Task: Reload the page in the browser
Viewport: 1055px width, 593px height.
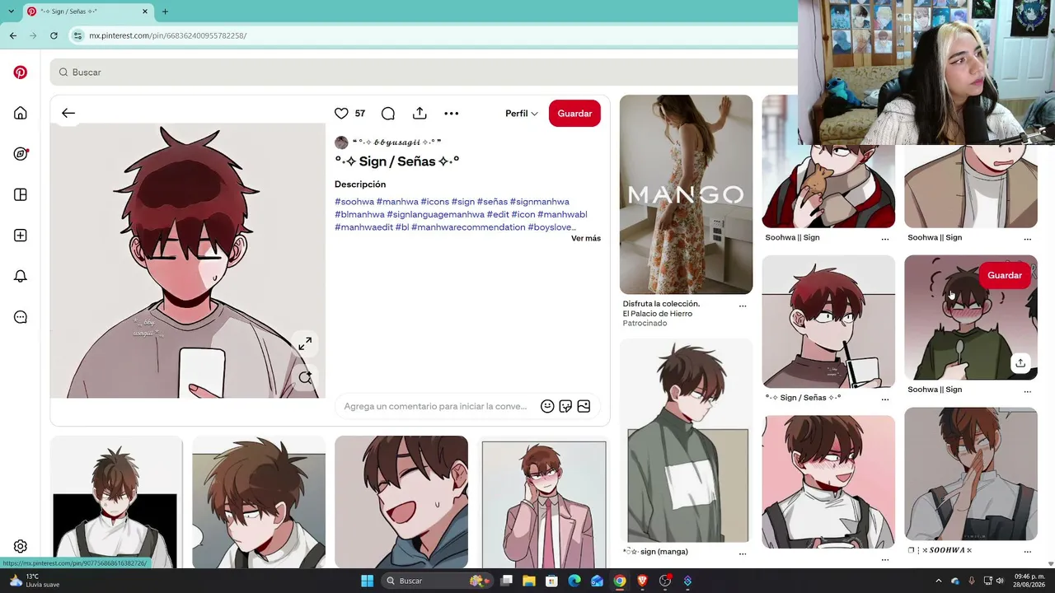Action: (54, 35)
